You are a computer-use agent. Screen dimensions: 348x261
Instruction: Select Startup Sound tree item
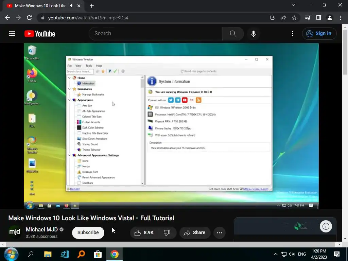tap(90, 144)
